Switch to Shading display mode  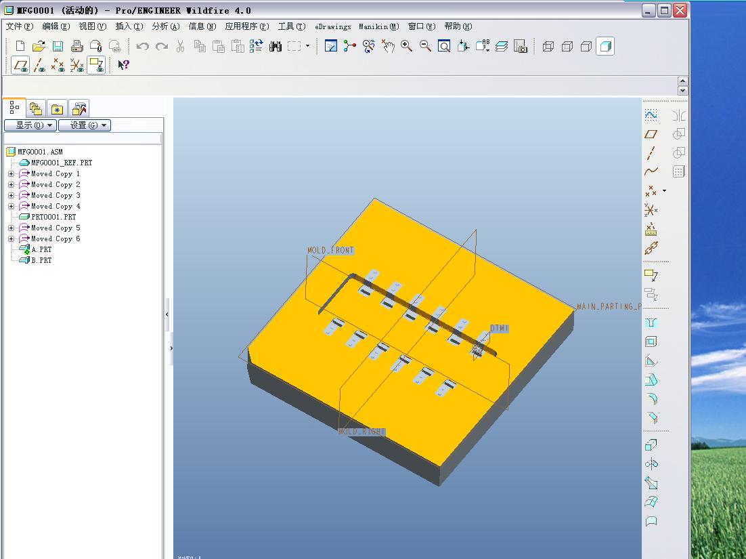click(605, 46)
